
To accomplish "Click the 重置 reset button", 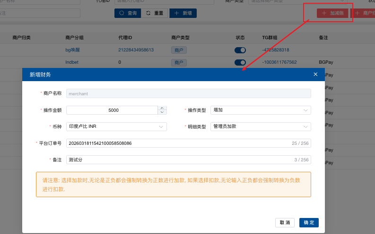I will click(154, 13).
